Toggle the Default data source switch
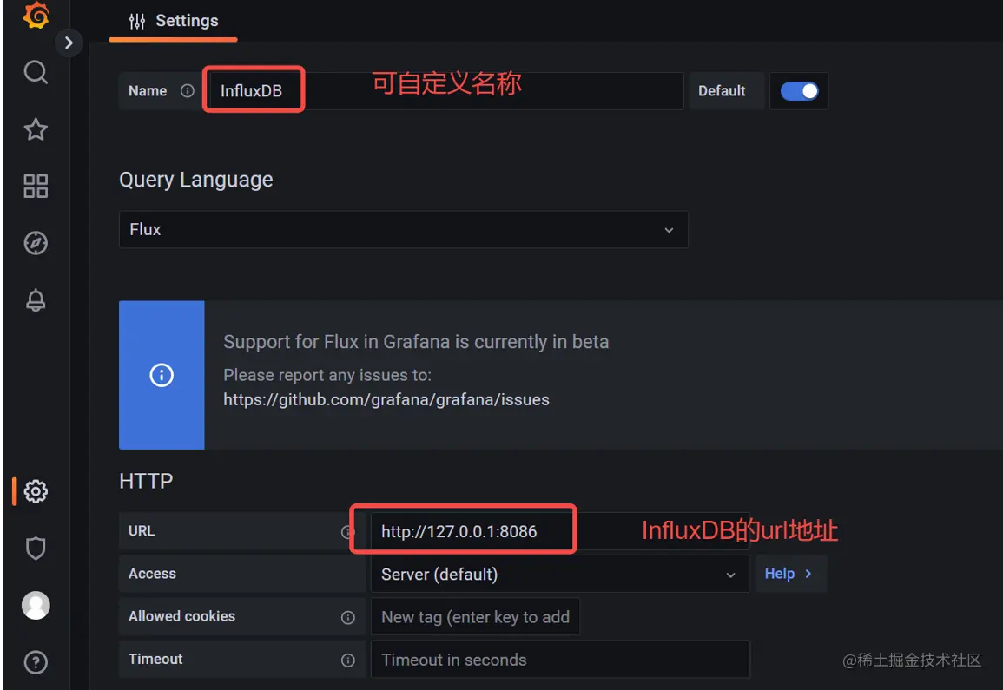The height and width of the screenshot is (690, 1003). pyautogui.click(x=799, y=91)
